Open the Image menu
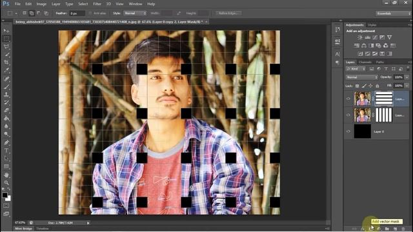 click(x=41, y=4)
